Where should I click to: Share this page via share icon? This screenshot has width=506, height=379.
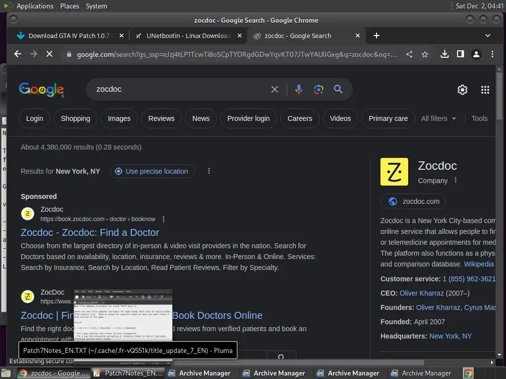pyautogui.click(x=409, y=54)
